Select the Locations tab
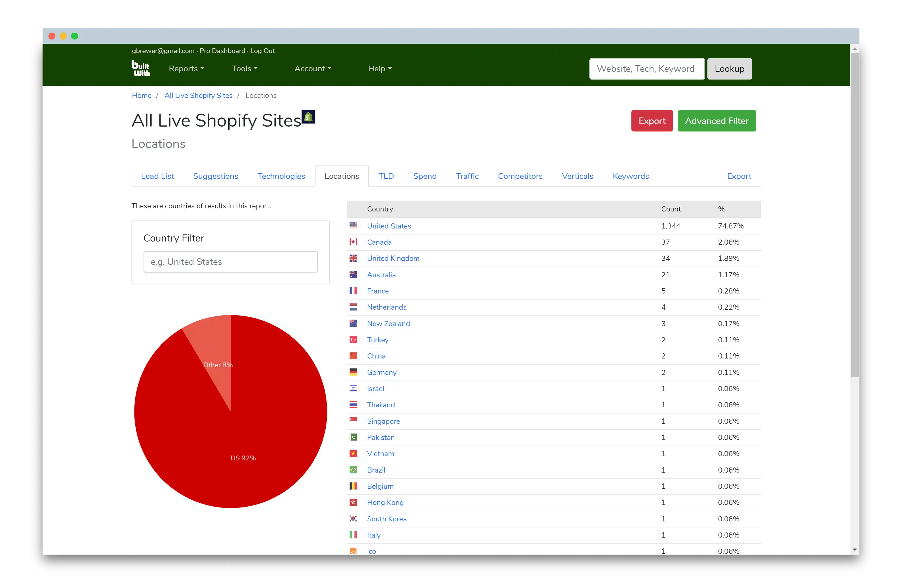 [x=342, y=176]
